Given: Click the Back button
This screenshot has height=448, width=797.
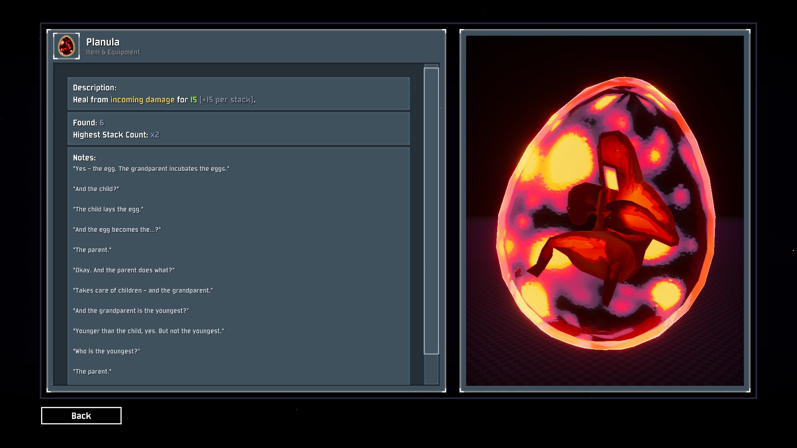Looking at the screenshot, I should pyautogui.click(x=81, y=416).
